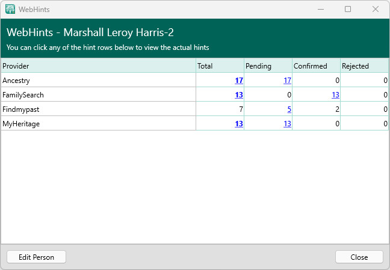Select the Findmypast provider row
Screen dimensions: 390x270
(194, 109)
